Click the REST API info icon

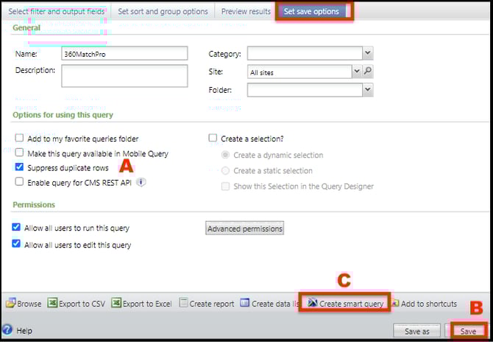[141, 182]
